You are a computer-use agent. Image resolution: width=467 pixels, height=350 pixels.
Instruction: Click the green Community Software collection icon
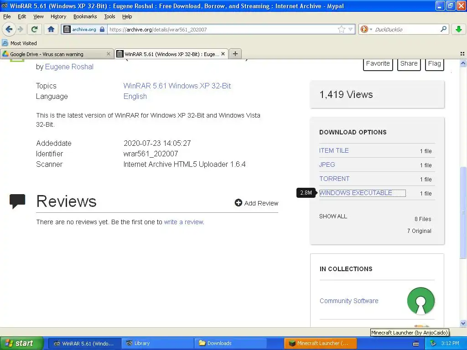421,301
